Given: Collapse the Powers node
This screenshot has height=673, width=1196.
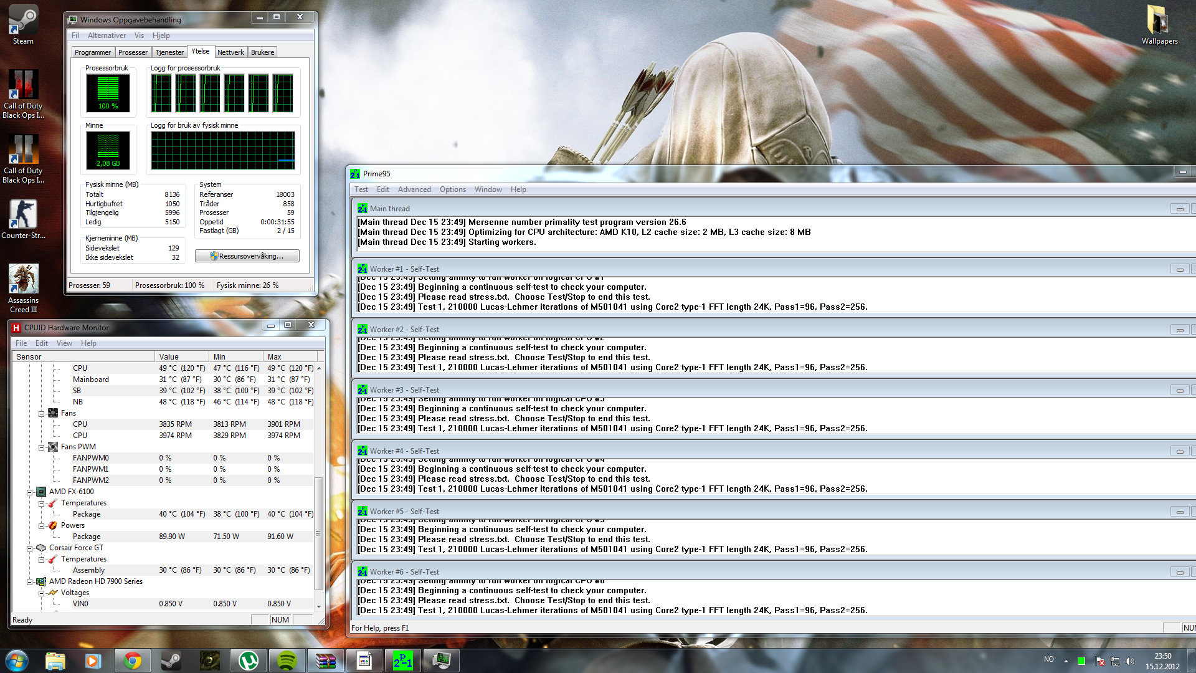Looking at the screenshot, I should pos(41,526).
